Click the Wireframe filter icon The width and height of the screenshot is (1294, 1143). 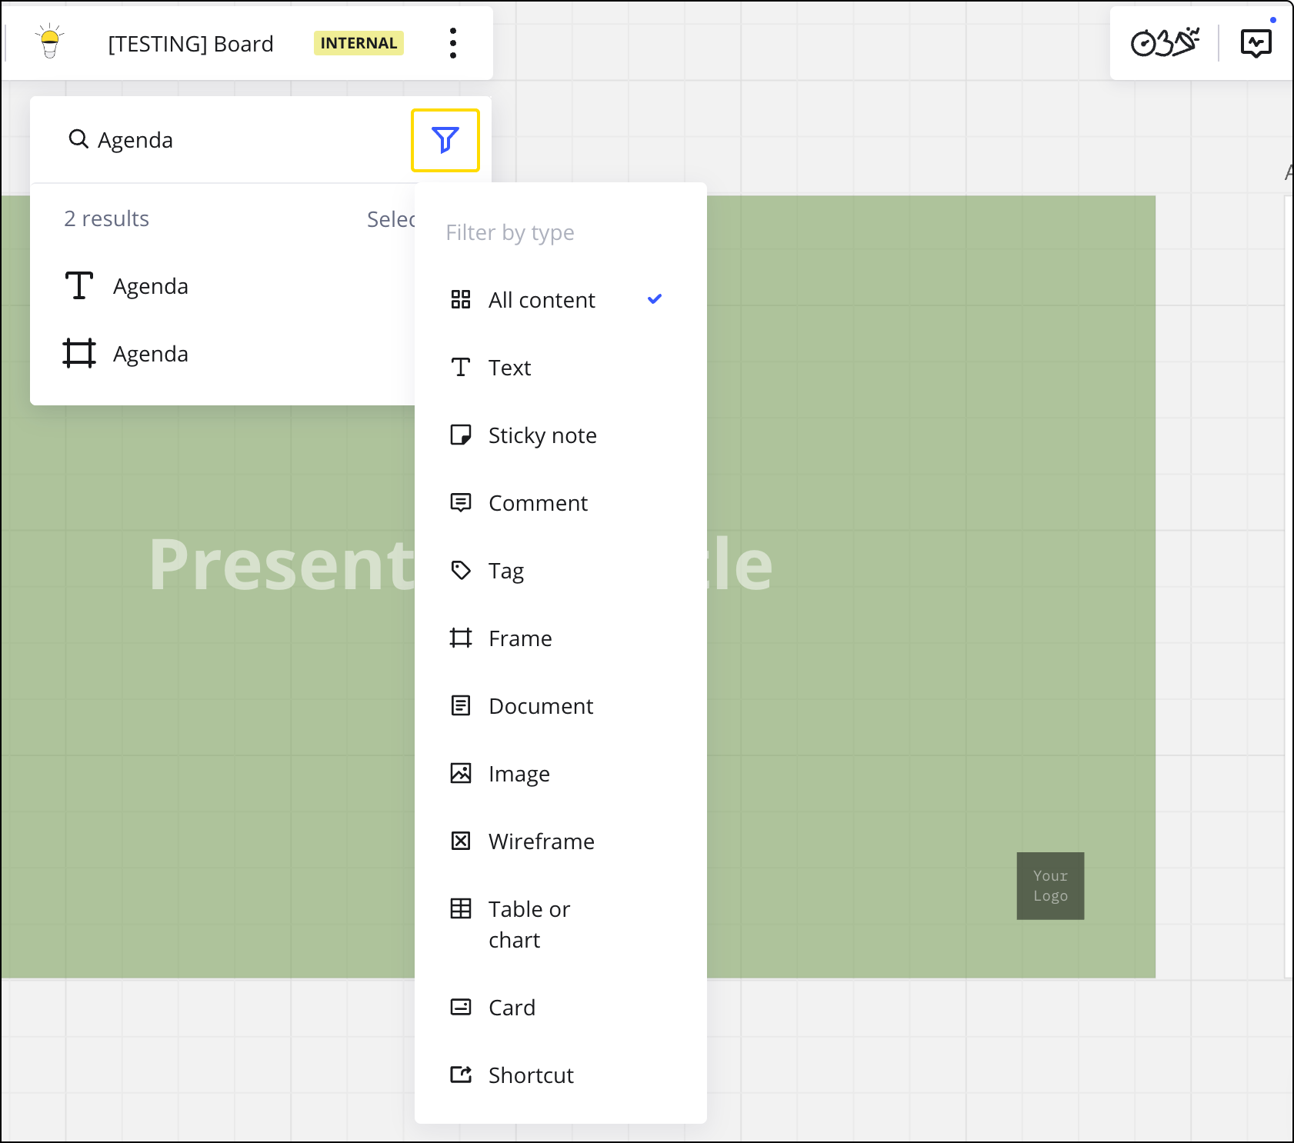click(461, 841)
